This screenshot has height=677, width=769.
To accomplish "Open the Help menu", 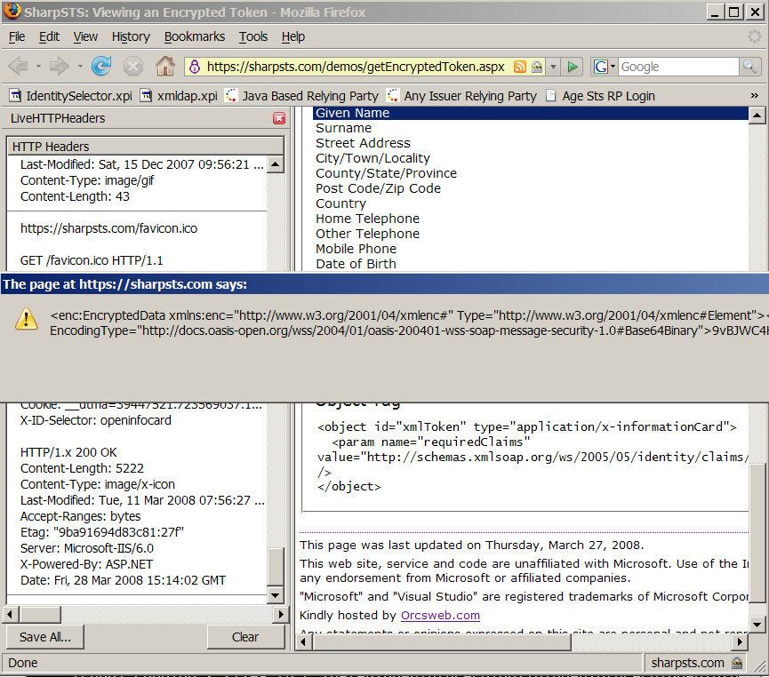I will [292, 36].
